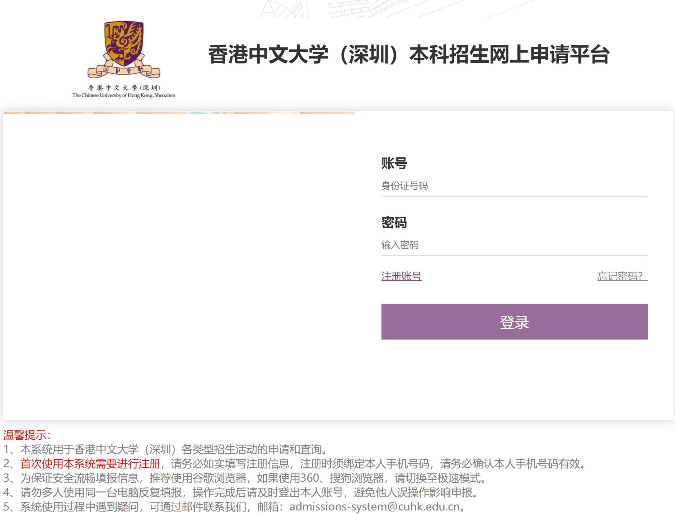Focus the 输入密码 password input field
This screenshot has width=675, height=514.
coord(514,245)
